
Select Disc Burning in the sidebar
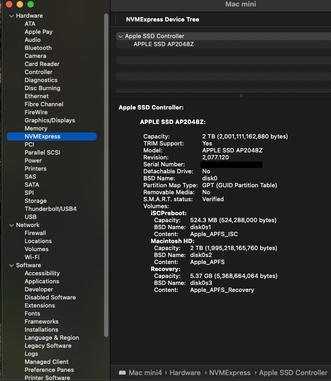coord(42,88)
